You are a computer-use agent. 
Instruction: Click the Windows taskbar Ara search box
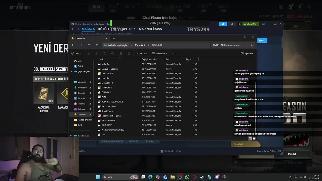[121, 177]
